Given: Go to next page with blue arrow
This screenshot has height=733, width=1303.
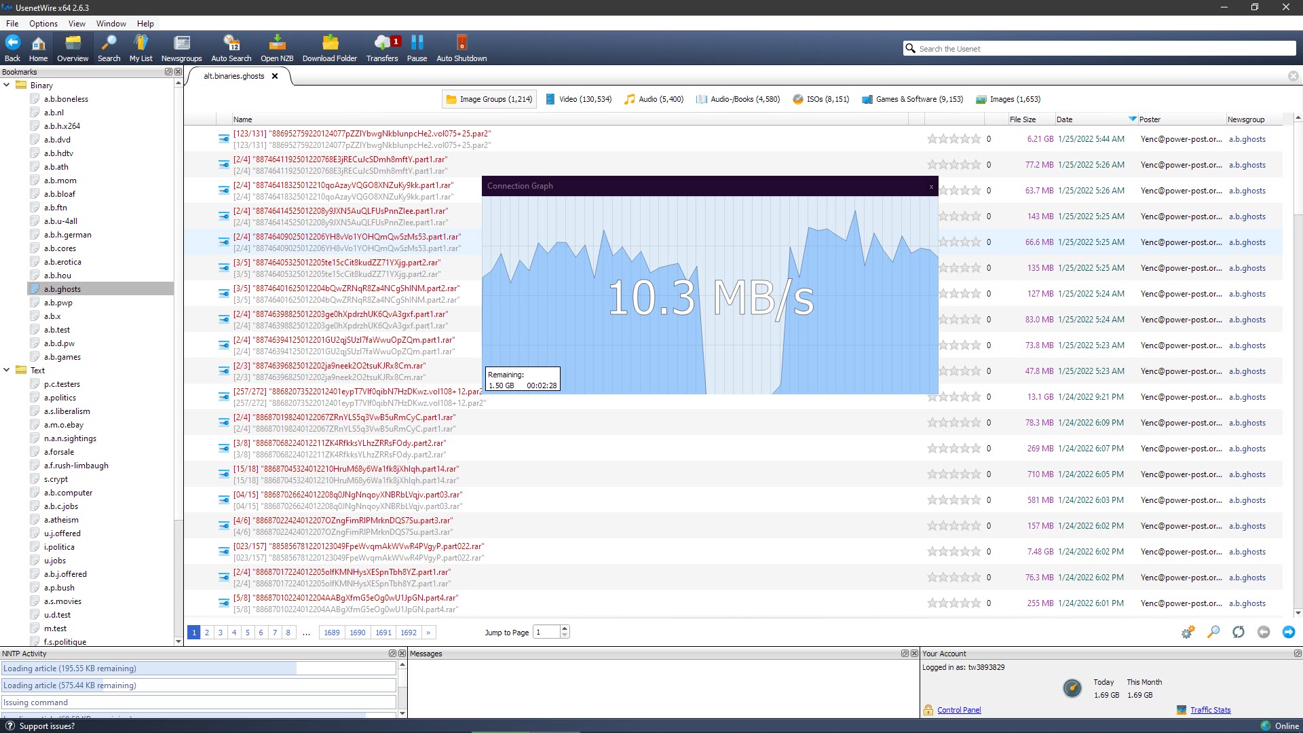Looking at the screenshot, I should [x=1289, y=632].
